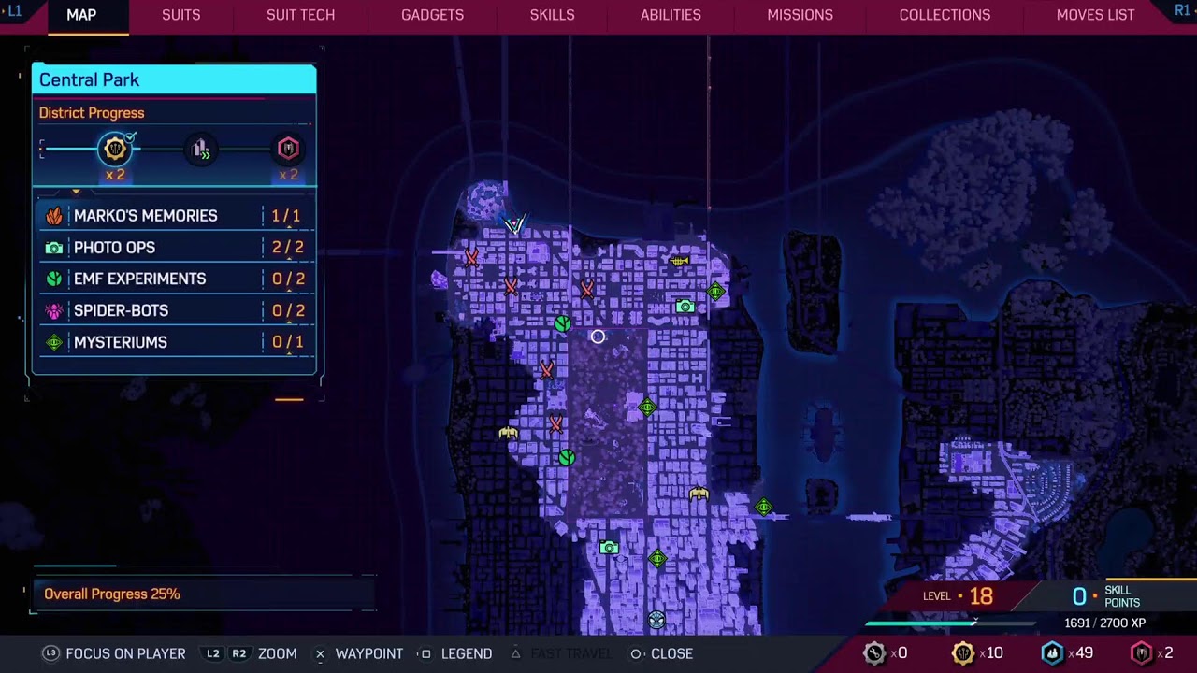Open the GADGETS tab

point(432,15)
